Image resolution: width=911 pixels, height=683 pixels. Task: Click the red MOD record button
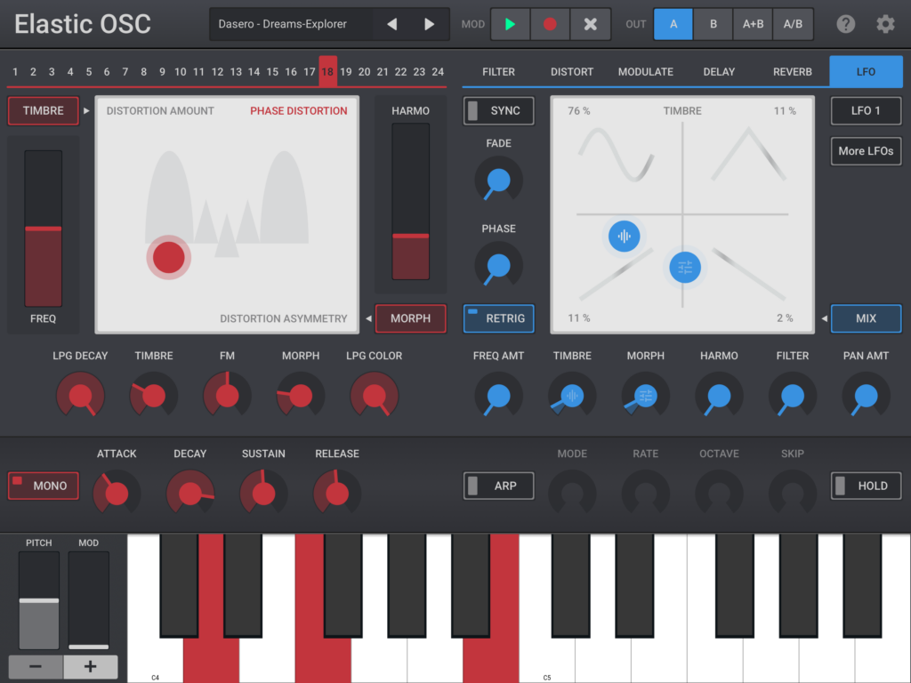(x=550, y=24)
